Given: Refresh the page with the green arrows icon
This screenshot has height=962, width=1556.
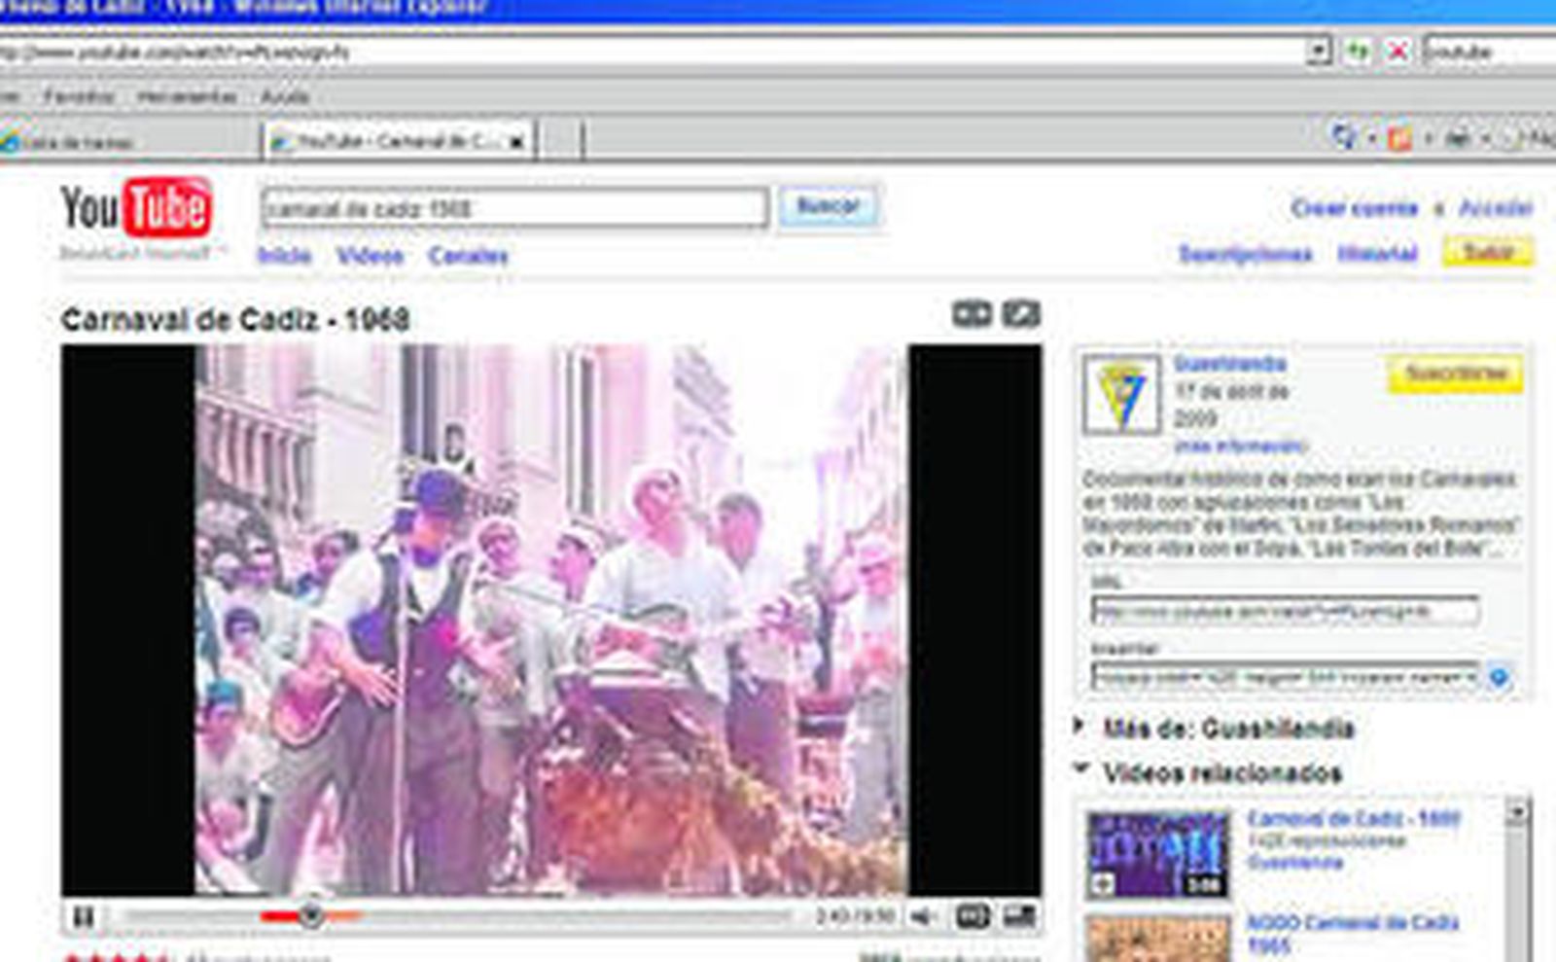Looking at the screenshot, I should [1358, 52].
